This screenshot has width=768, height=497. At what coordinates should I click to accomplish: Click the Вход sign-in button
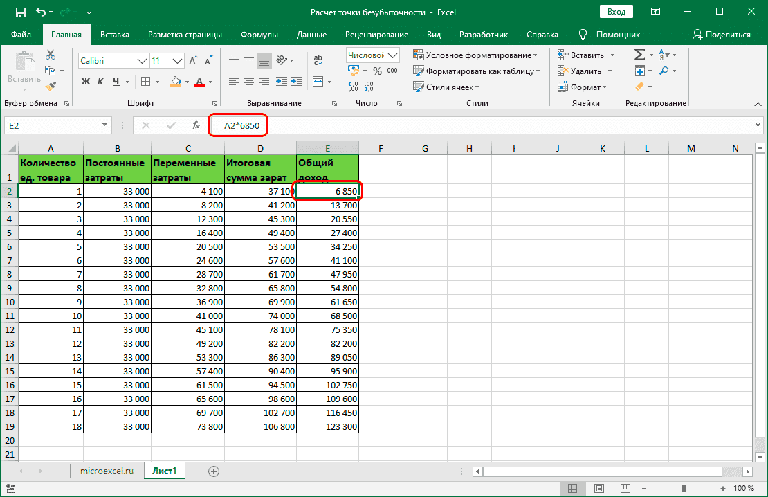pyautogui.click(x=616, y=12)
